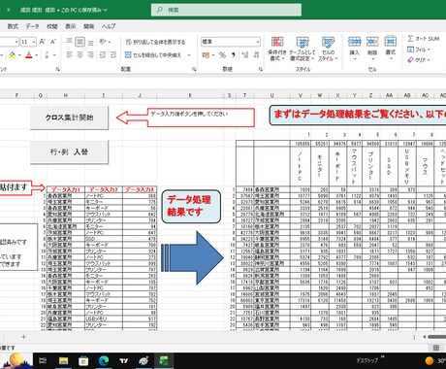Click the 検索 search box
The width and height of the screenshot is (446, 369).
coord(226,10)
